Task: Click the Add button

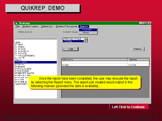Action: 70,49
